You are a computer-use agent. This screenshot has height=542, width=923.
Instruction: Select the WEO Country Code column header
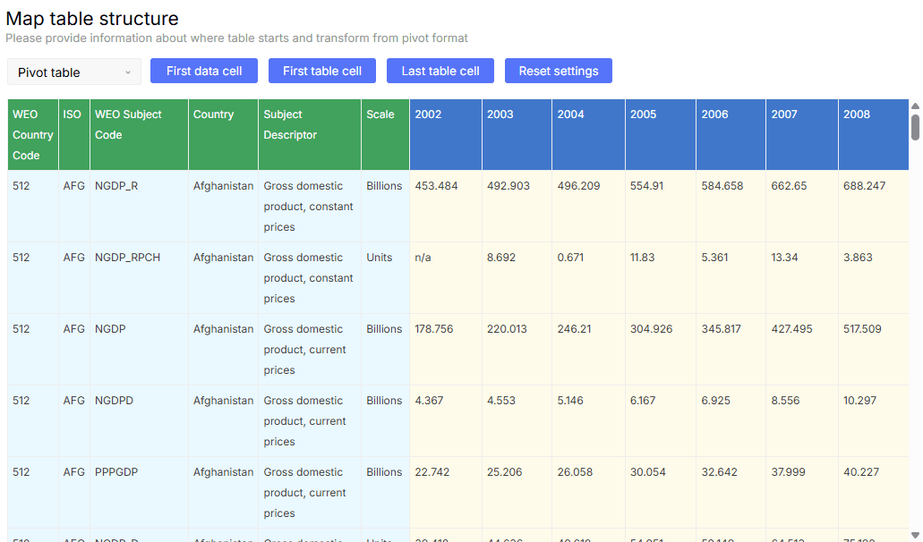(33, 135)
